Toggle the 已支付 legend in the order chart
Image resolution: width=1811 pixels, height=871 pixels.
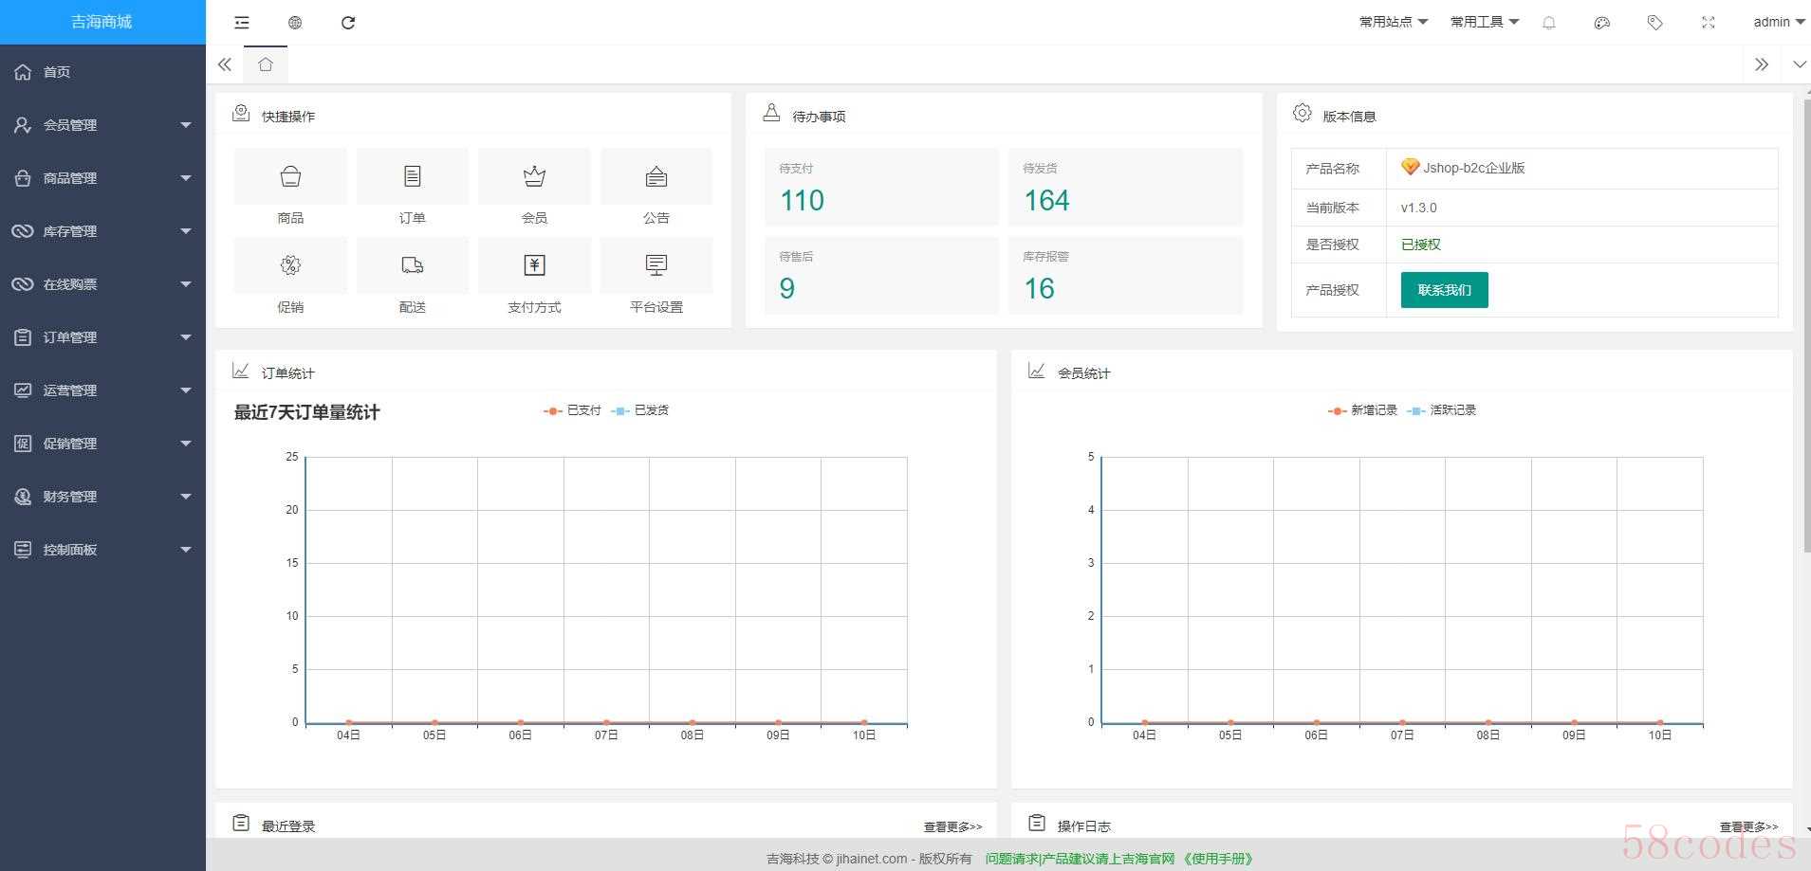pos(573,410)
